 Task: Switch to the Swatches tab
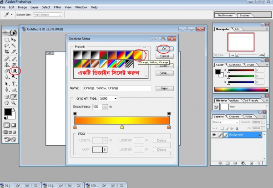(x=235, y=65)
